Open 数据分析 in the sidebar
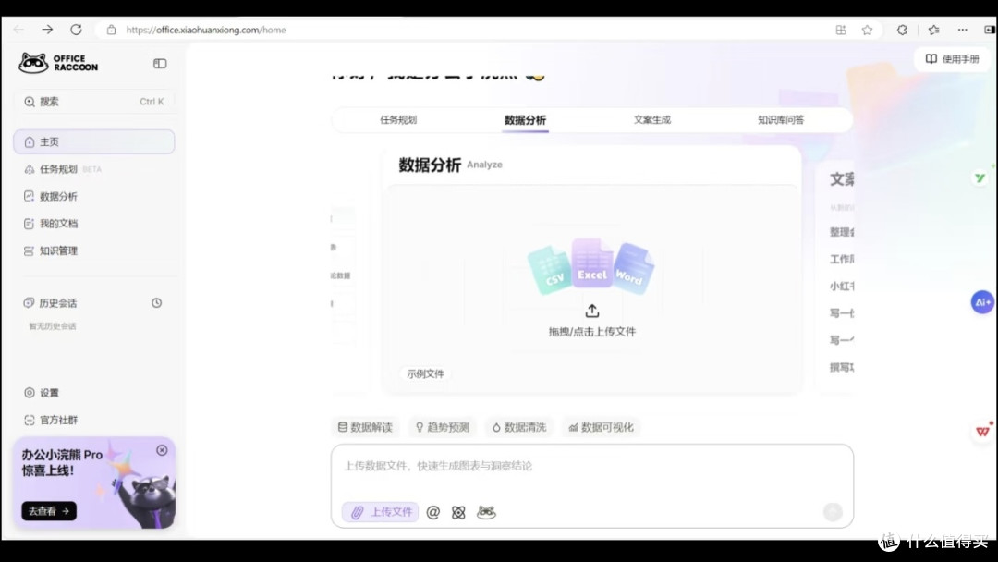This screenshot has height=562, width=998. pyautogui.click(x=94, y=197)
